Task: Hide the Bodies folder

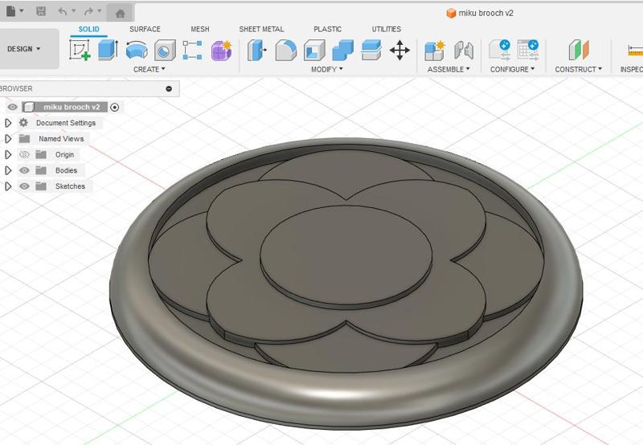Action: click(x=24, y=170)
